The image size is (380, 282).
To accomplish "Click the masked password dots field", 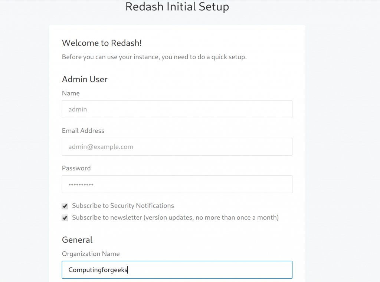I will click(x=177, y=184).
